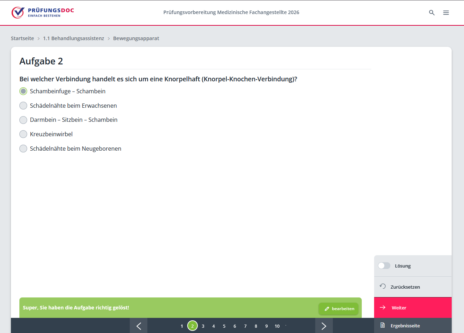Reset the answer with Zurücksetzen
Image resolution: width=464 pixels, height=333 pixels.
click(405, 287)
